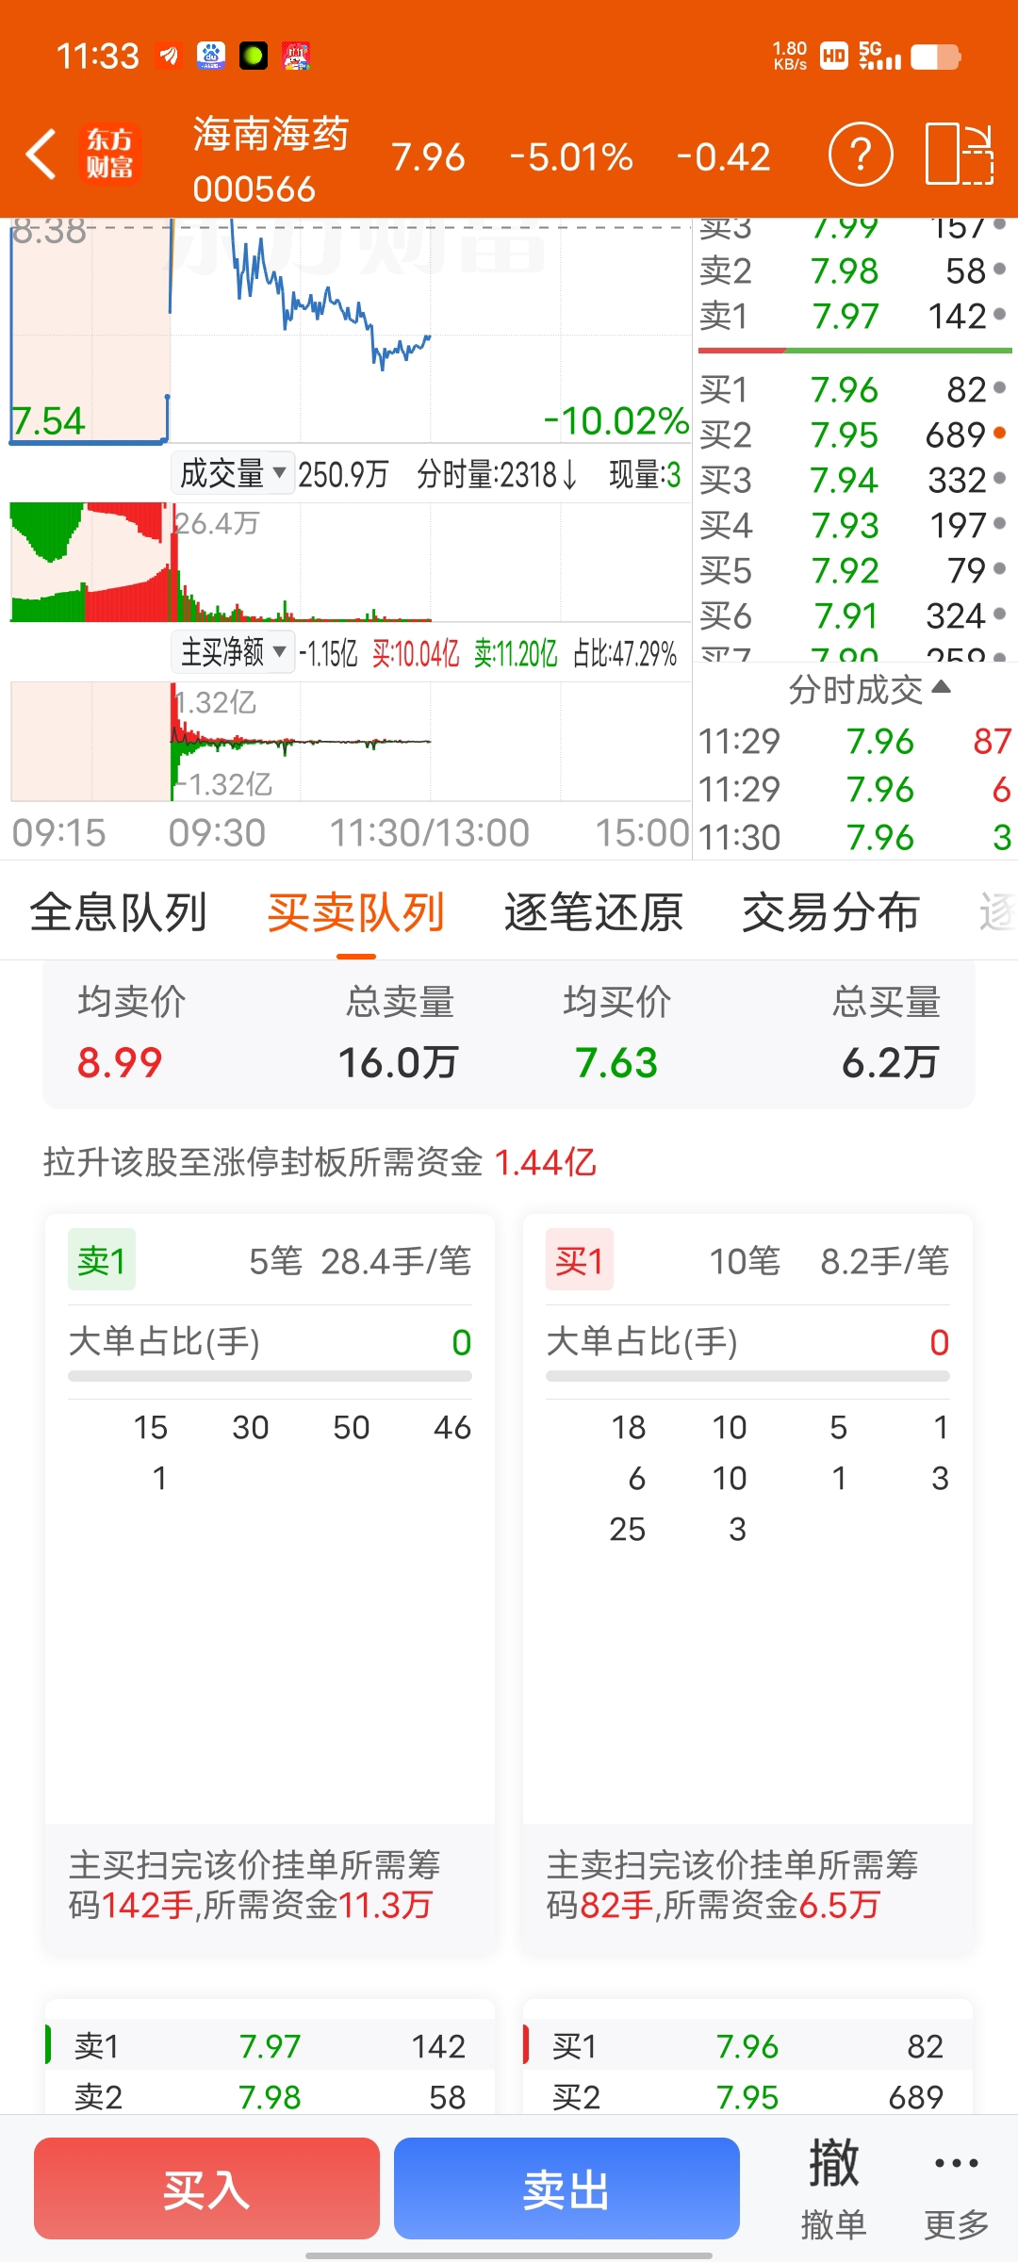Tap order size 46 in sell queue
Image resolution: width=1018 pixels, height=2262 pixels.
452,1427
